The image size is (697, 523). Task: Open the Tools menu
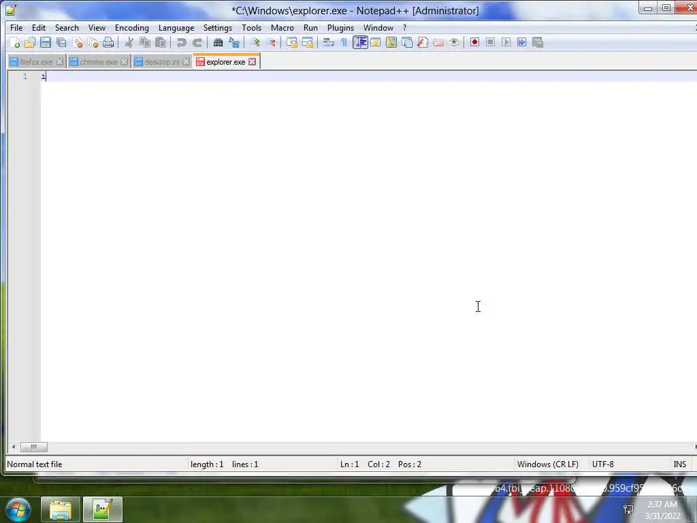coord(251,27)
